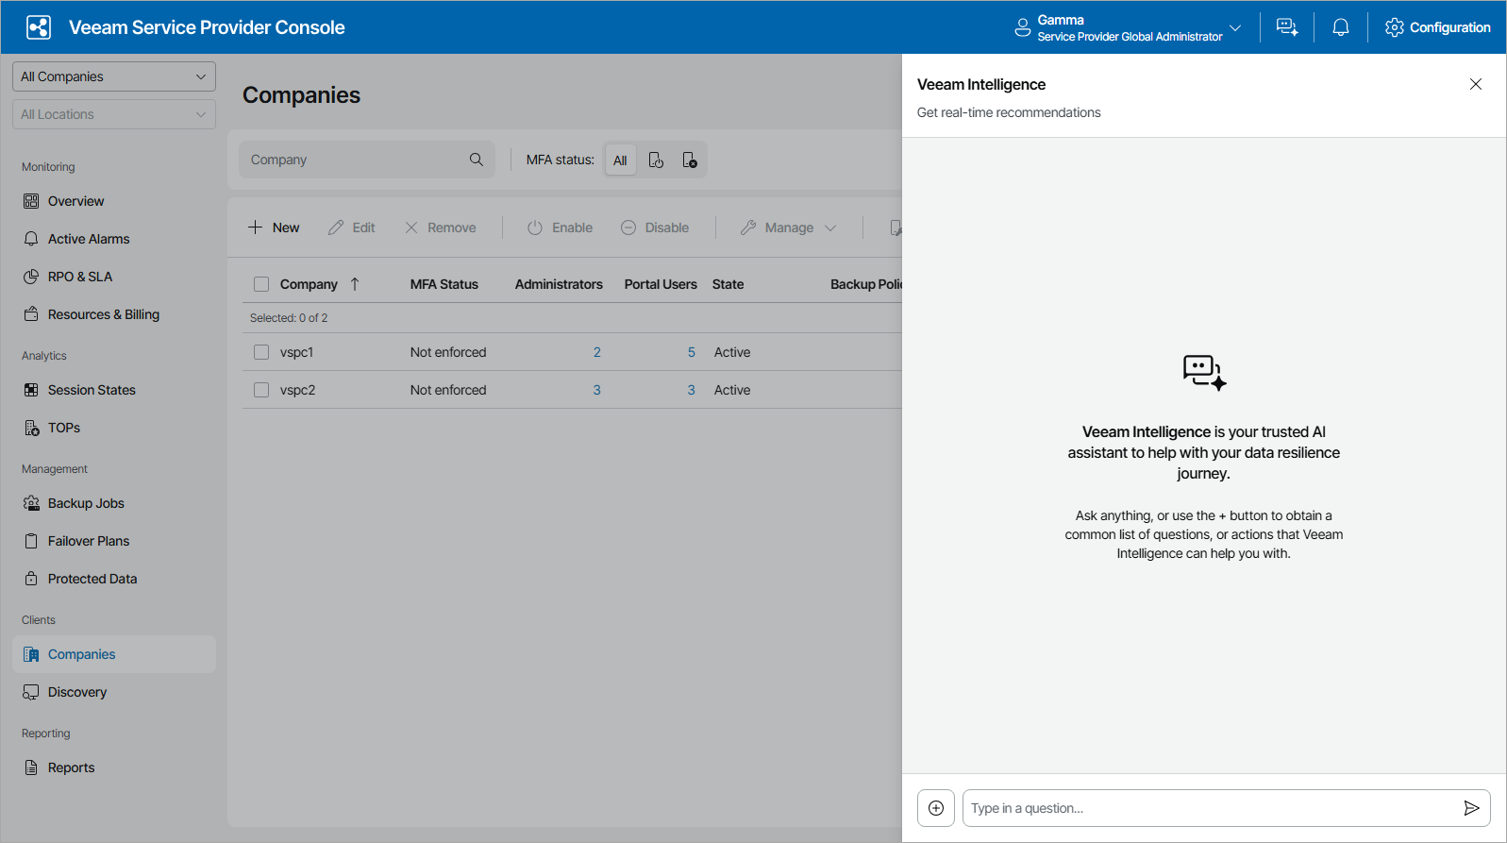Go to Active Alarms page
1507x843 pixels.
point(89,239)
